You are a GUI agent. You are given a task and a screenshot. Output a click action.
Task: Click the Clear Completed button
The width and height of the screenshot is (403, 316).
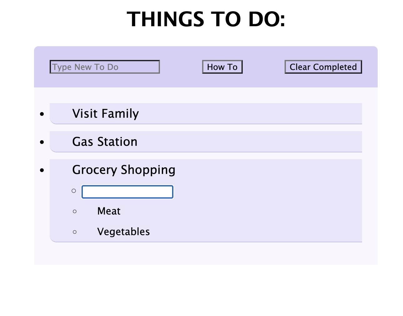click(323, 67)
